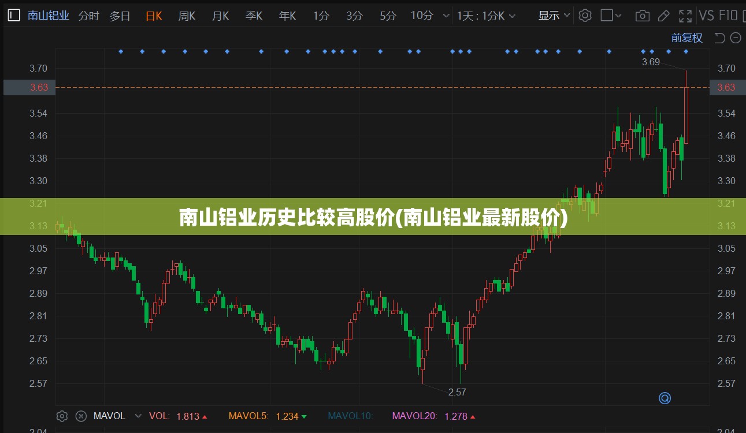Select the pencil drawing tool
746x433 pixels.
click(x=663, y=16)
